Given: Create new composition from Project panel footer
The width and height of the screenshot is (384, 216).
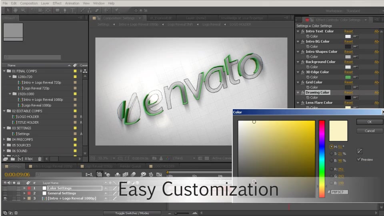Looking at the screenshot, I should pyautogui.click(x=20, y=159).
